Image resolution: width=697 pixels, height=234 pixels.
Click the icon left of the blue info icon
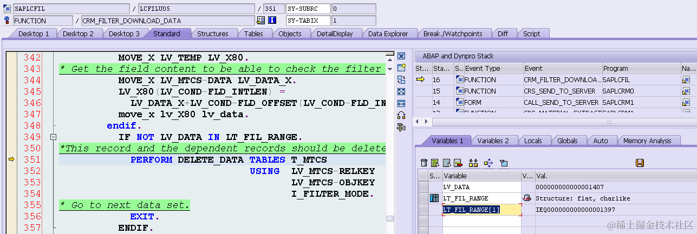tap(260, 21)
